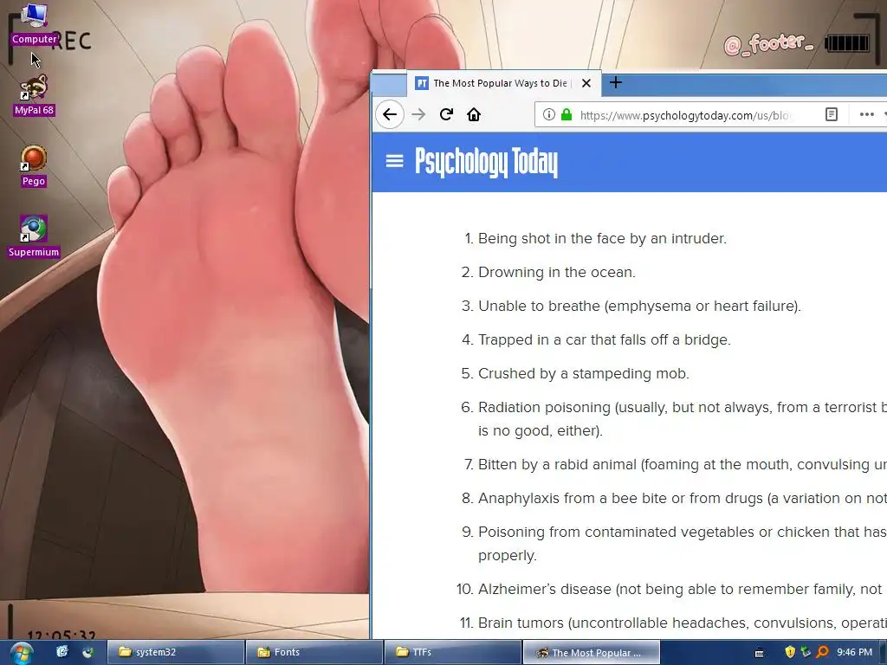Click the yellow shield tray icon

point(790,652)
